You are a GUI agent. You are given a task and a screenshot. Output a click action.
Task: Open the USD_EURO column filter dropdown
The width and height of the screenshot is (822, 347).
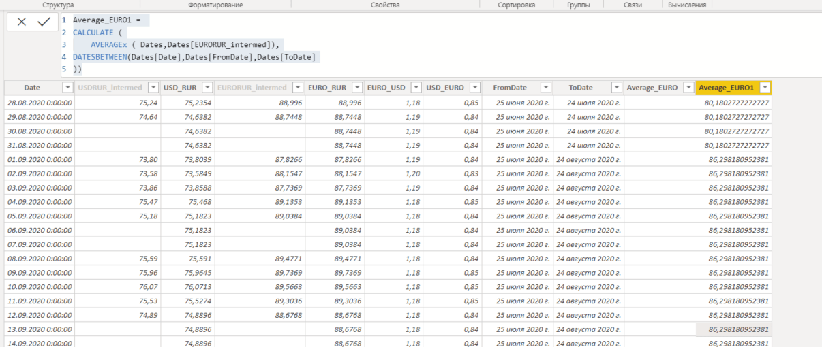(476, 88)
